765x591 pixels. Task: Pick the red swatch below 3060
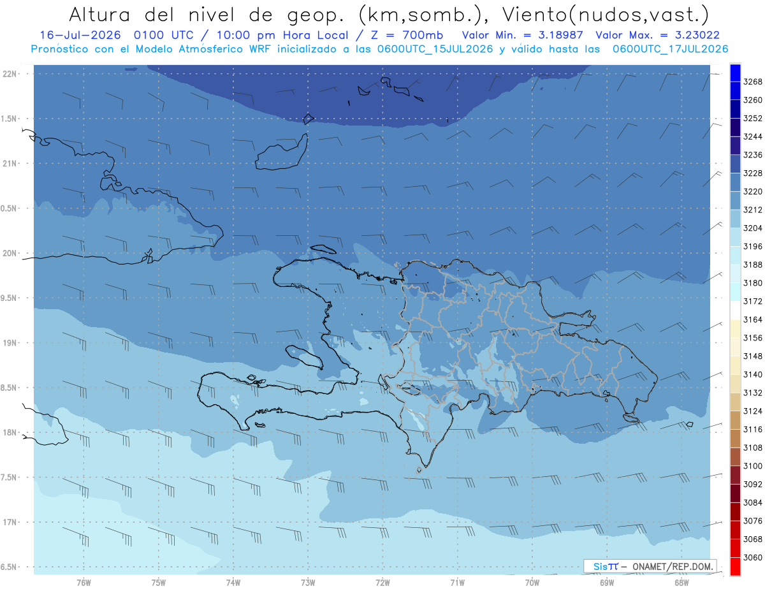[x=735, y=567]
